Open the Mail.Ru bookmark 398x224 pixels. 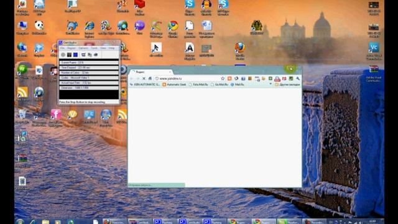(x=238, y=85)
